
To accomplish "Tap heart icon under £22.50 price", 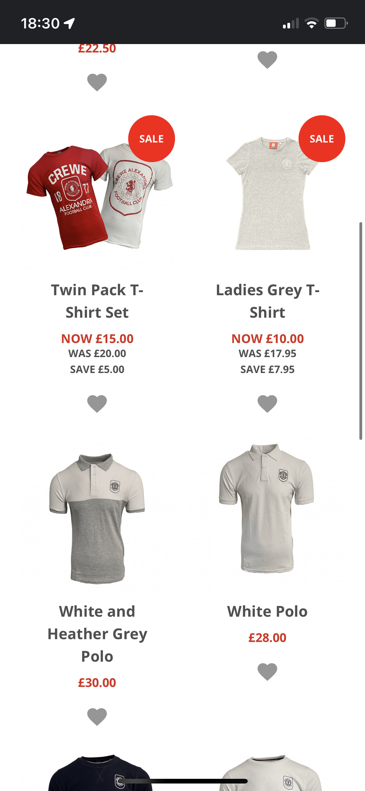I will [x=97, y=82].
